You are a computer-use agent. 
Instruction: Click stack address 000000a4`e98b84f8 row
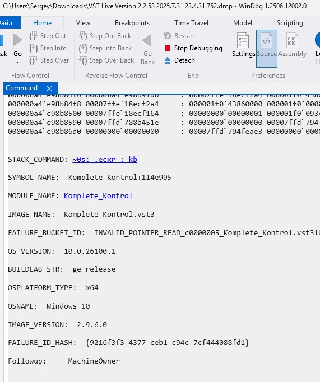pyautogui.click(x=164, y=104)
